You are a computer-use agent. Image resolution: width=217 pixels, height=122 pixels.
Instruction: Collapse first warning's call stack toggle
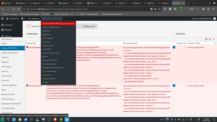pyautogui.click(x=174, y=47)
